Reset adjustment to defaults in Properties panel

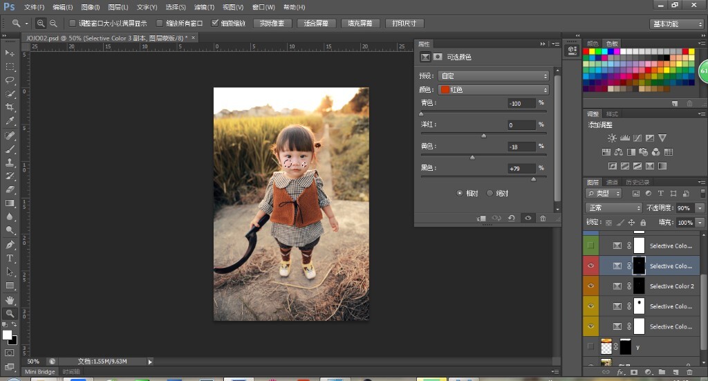pyautogui.click(x=512, y=218)
